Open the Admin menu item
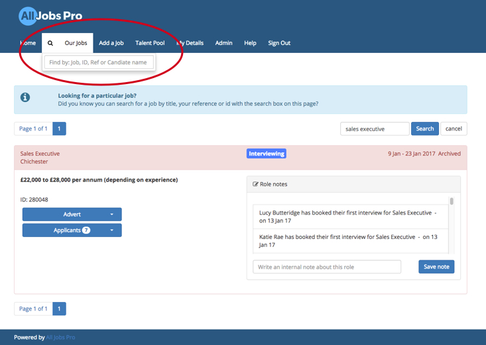Viewport: 486px width, 345px height. tap(224, 43)
